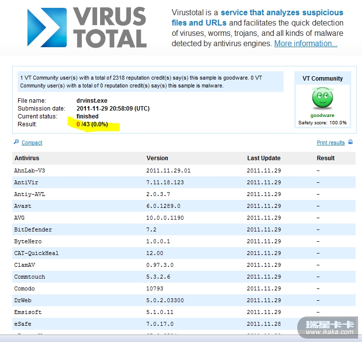Click the community reputation summary message
The height and width of the screenshot is (342, 362).
151,82
